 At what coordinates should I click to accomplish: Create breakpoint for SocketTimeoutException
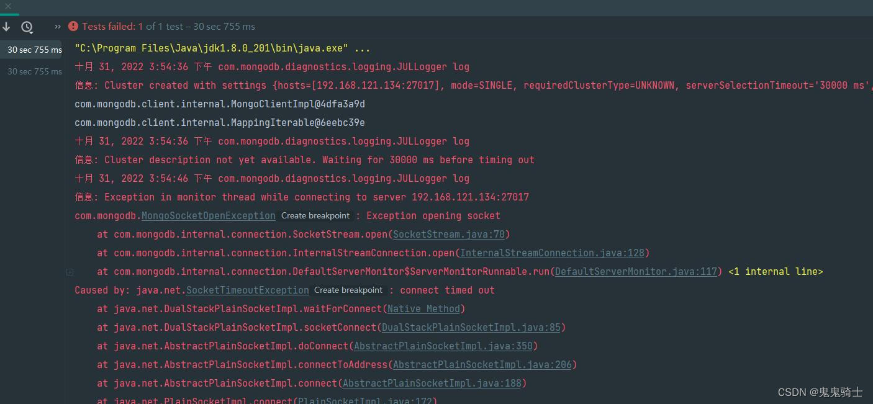click(x=348, y=290)
